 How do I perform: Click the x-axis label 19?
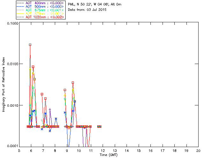click(x=186, y=151)
